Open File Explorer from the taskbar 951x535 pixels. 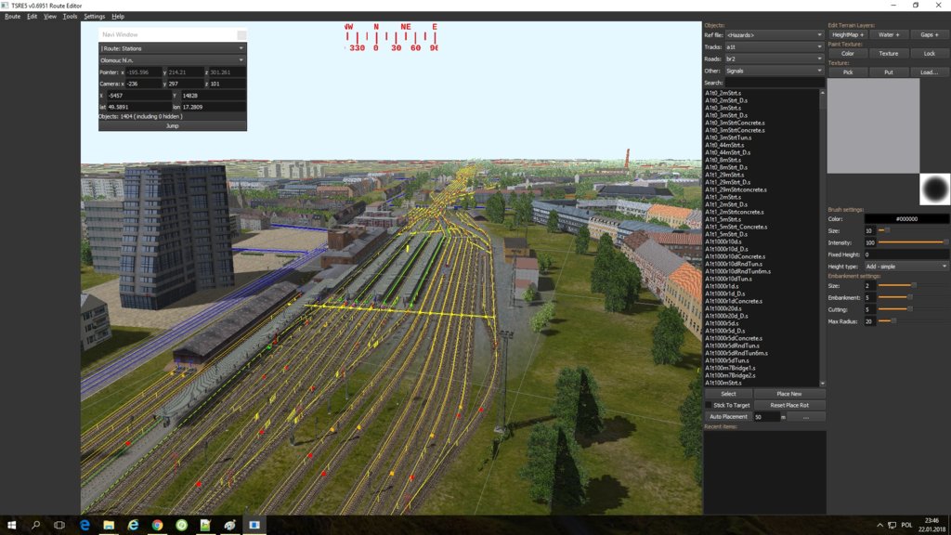(109, 525)
